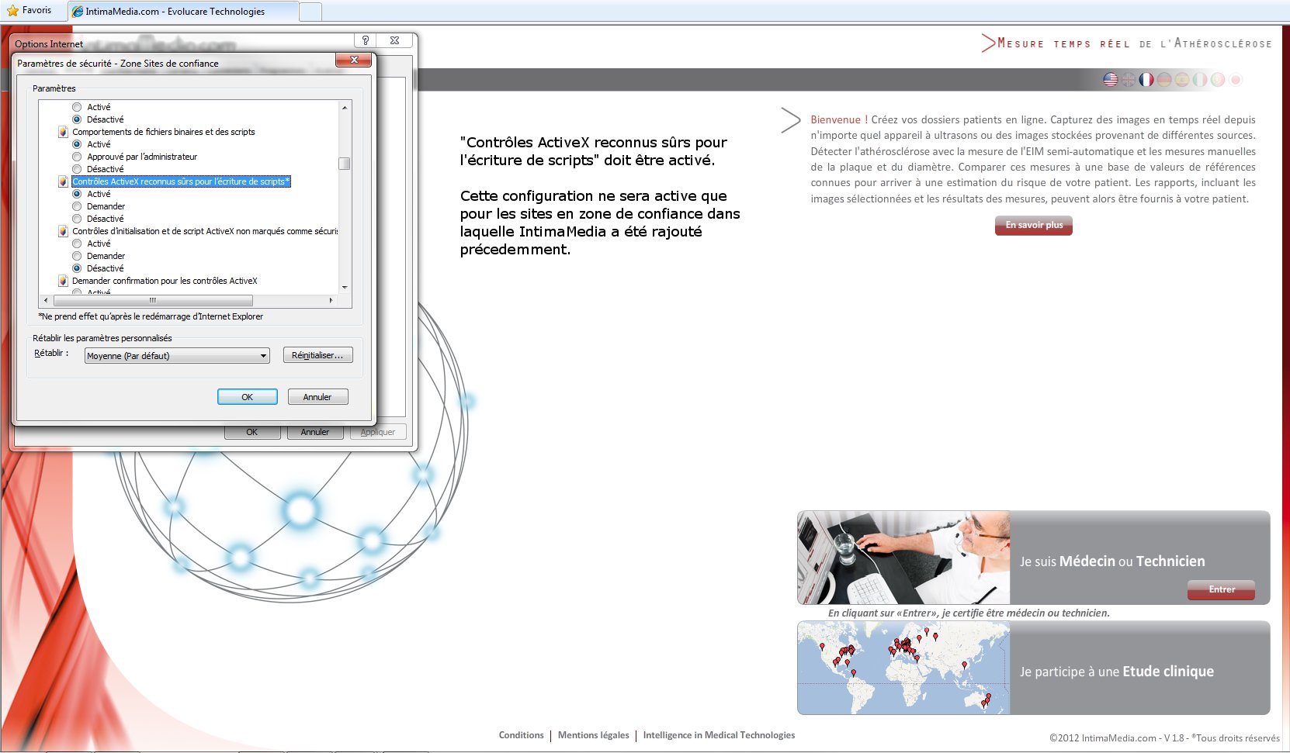1290x753 pixels.
Task: Click the 'Réinitialiser...' button
Action: (x=317, y=355)
